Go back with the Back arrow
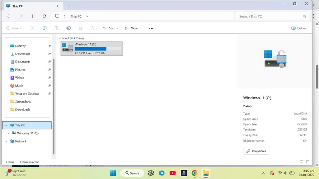 click(x=8, y=16)
